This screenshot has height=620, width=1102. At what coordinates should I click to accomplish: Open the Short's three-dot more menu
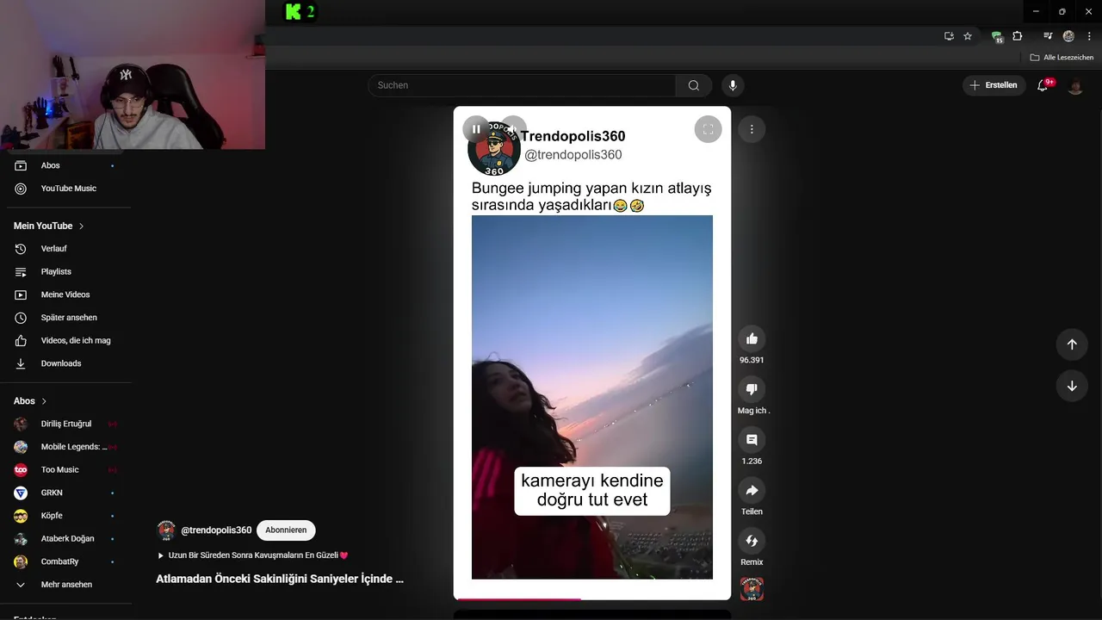point(752,129)
